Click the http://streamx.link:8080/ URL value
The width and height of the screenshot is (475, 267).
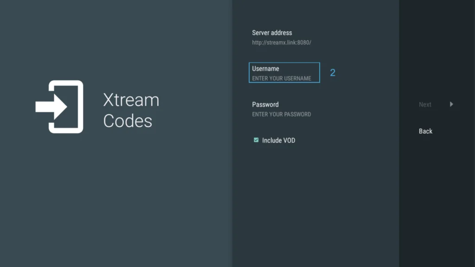[282, 43]
